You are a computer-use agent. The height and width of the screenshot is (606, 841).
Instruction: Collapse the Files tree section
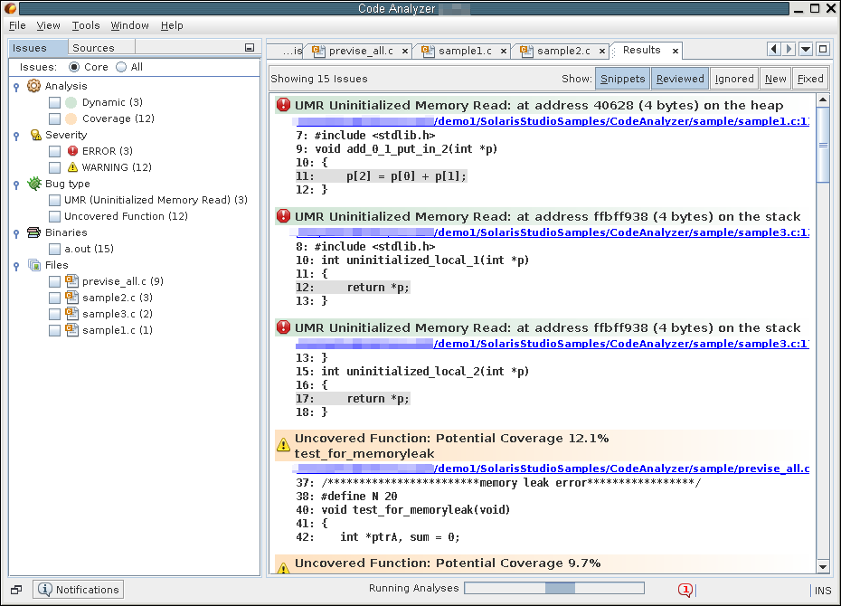click(x=16, y=266)
